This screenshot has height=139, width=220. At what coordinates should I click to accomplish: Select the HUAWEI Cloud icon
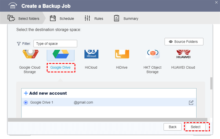coord(183,54)
